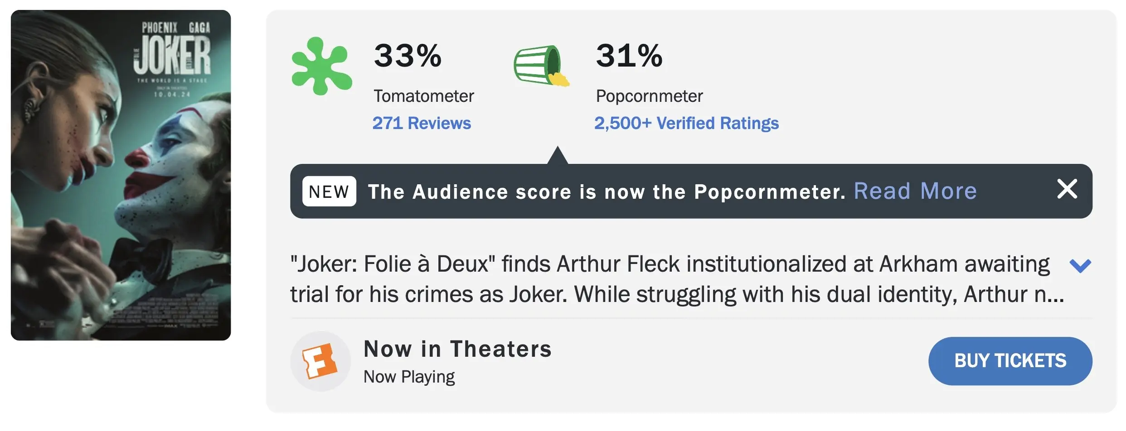The image size is (1126, 431).
Task: Click the NEW badge on the banner
Action: 329,192
